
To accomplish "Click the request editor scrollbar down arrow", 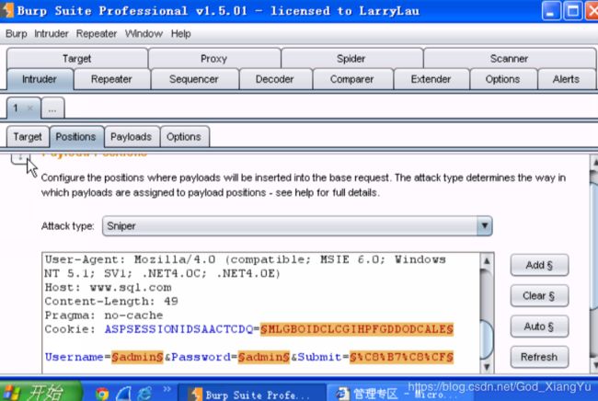I will pos(487,367).
